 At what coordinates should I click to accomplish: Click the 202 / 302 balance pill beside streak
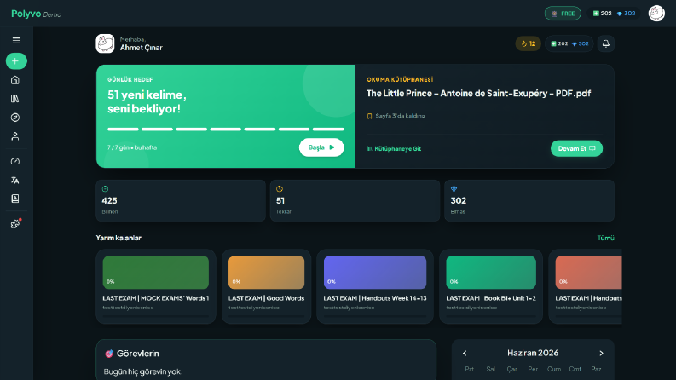tap(569, 43)
